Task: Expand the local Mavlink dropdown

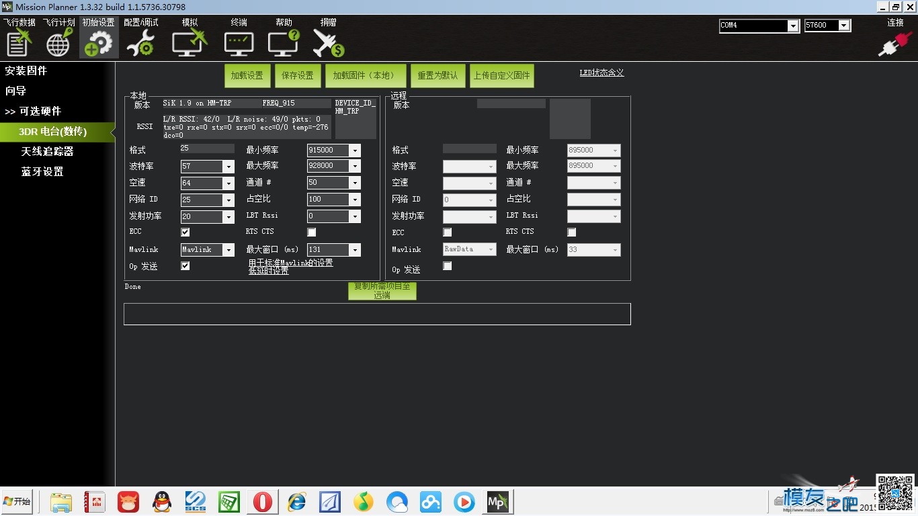Action: (228, 250)
